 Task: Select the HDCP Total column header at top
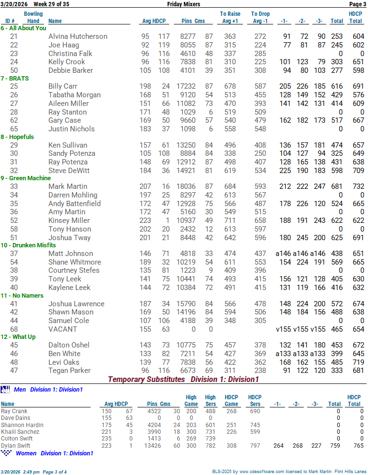point(355,17)
